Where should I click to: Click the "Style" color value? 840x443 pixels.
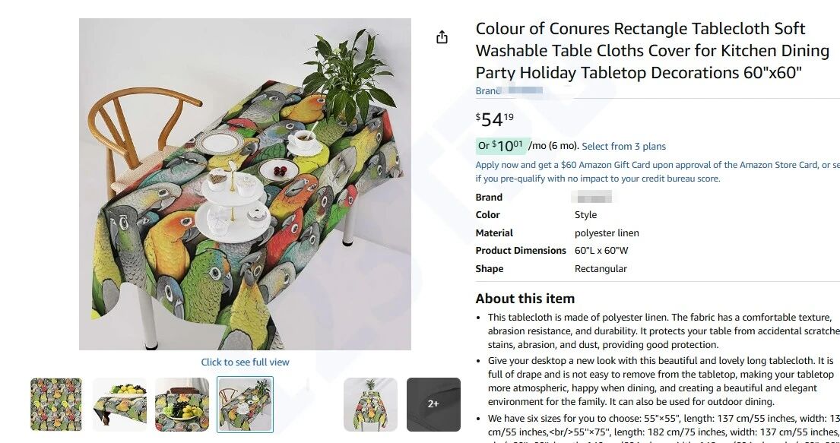pos(585,215)
